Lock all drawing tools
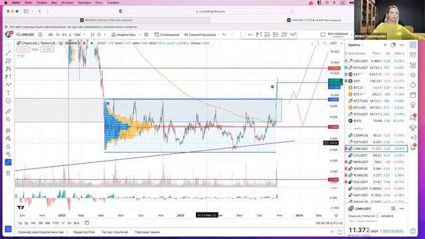The width and height of the screenshot is (425, 239). click(8, 146)
